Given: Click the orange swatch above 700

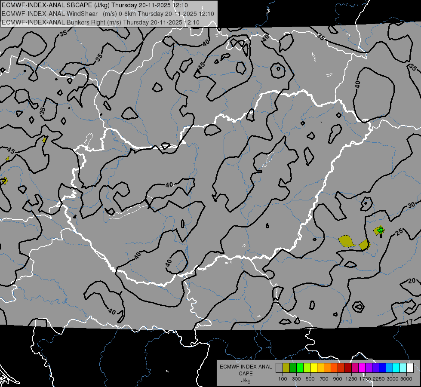Looking at the screenshot, I should [x=328, y=368].
